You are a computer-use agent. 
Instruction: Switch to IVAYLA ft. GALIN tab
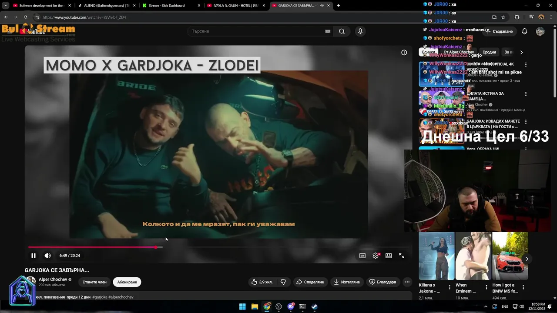tap(236, 6)
